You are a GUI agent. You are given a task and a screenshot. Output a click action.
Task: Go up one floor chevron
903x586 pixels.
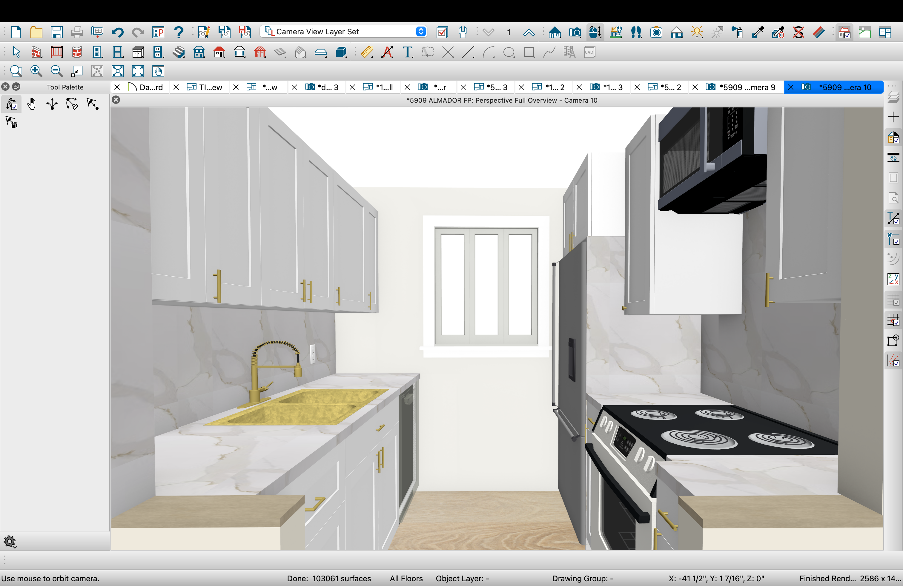[529, 32]
